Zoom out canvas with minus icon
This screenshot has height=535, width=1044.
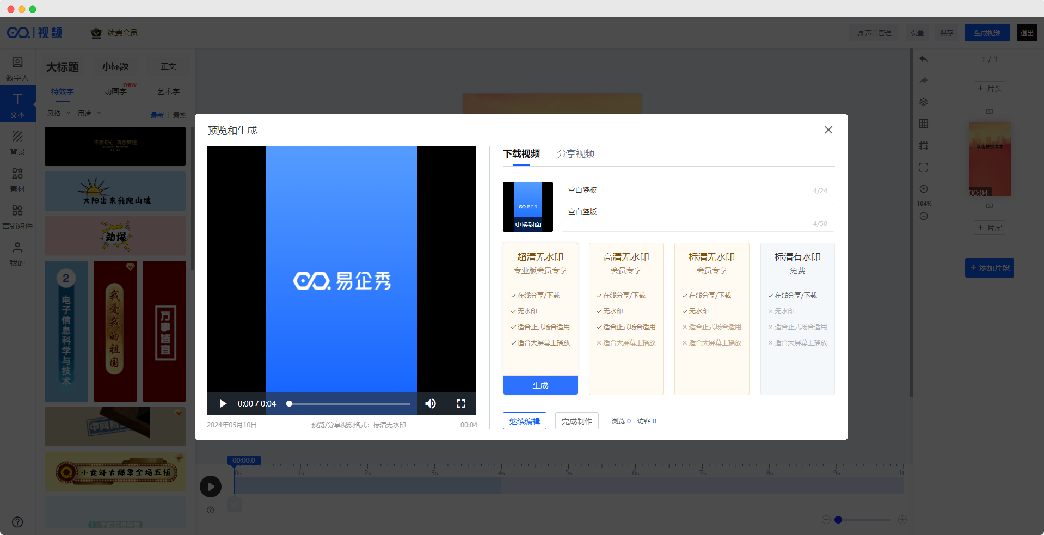coord(924,216)
